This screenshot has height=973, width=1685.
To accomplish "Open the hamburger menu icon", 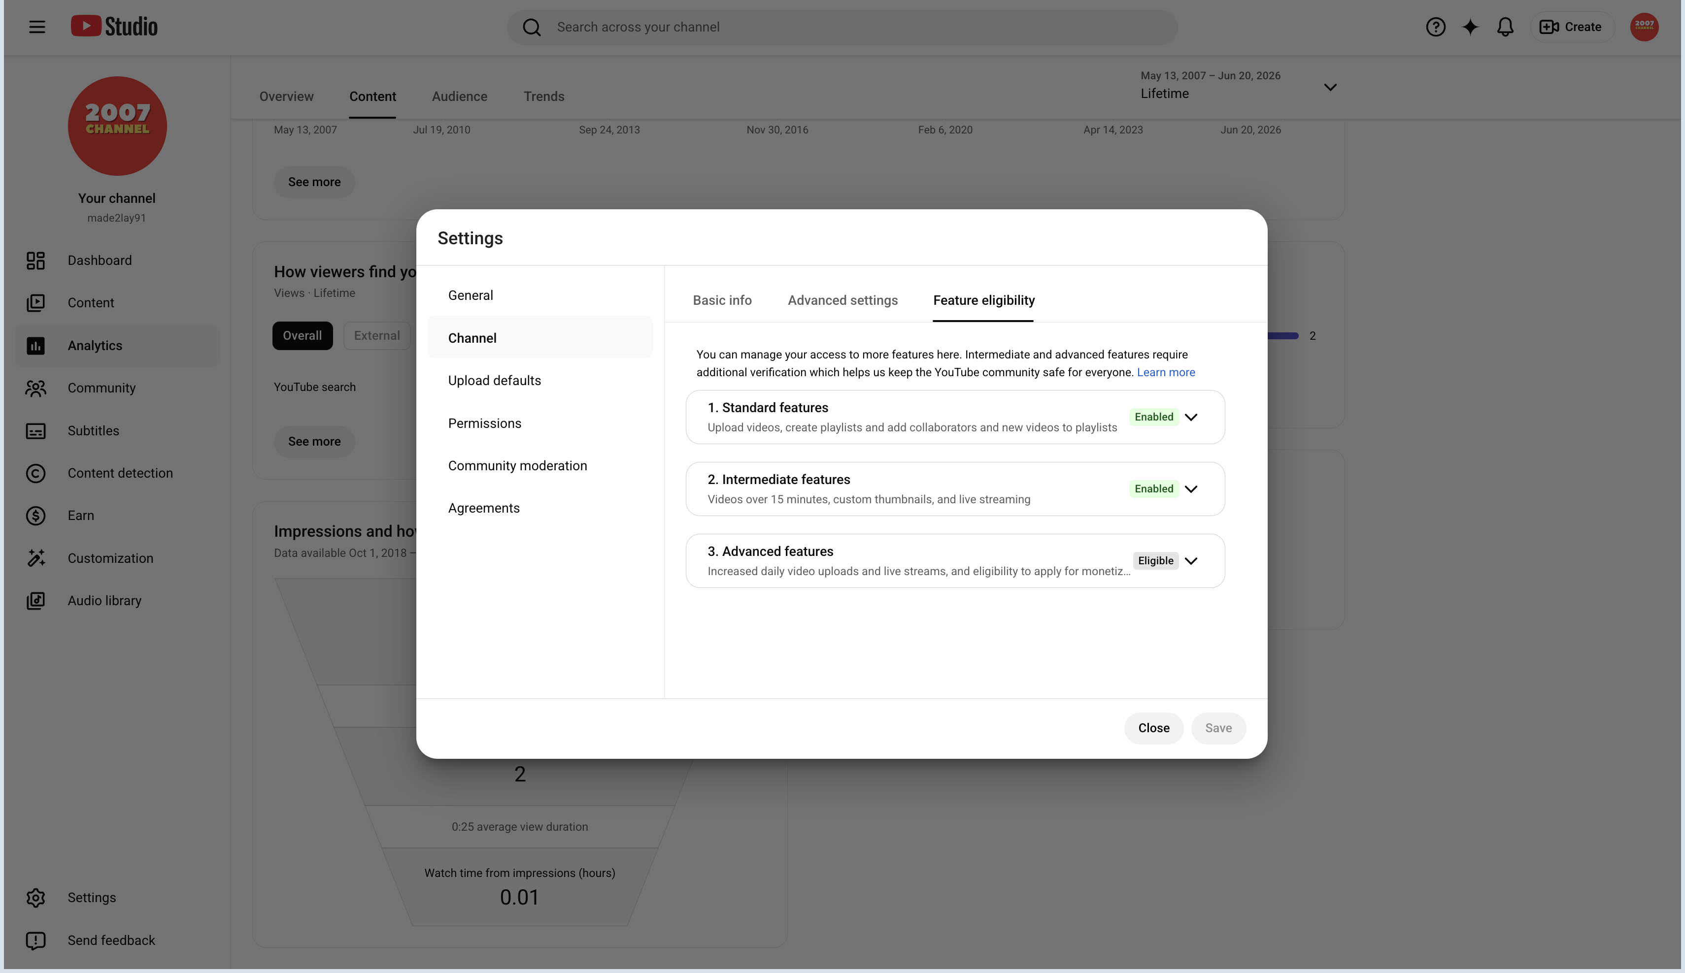I will click(x=37, y=27).
